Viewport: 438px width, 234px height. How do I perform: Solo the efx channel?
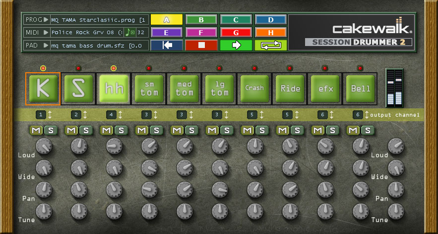click(x=332, y=130)
